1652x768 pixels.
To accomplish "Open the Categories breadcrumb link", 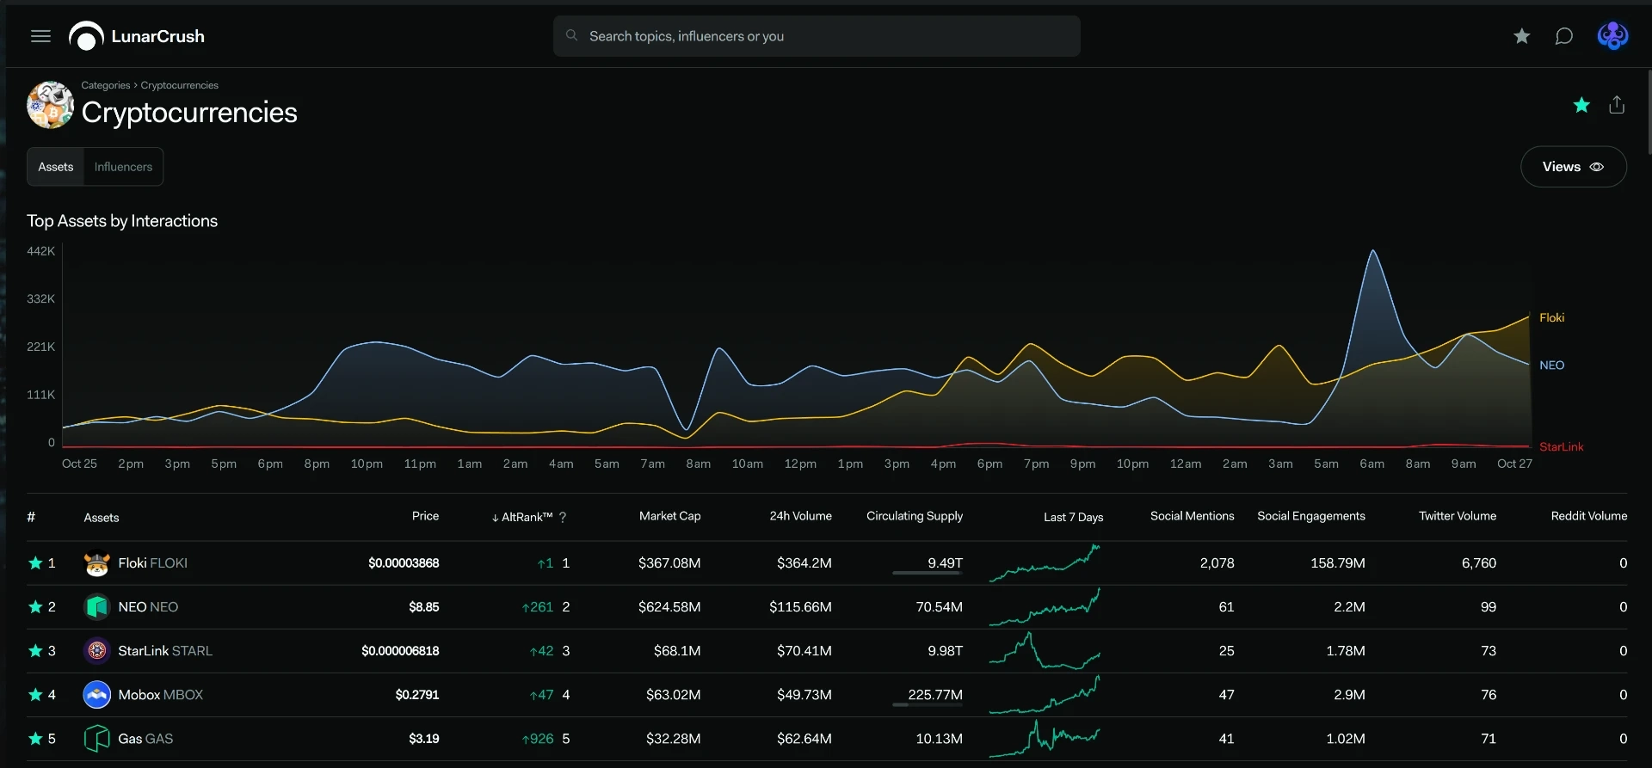I will pyautogui.click(x=106, y=85).
